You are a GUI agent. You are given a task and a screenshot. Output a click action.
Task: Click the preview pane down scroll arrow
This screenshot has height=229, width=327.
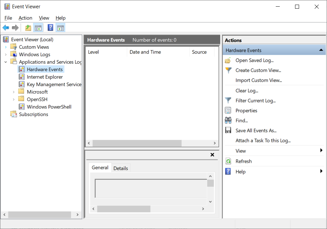point(210,201)
